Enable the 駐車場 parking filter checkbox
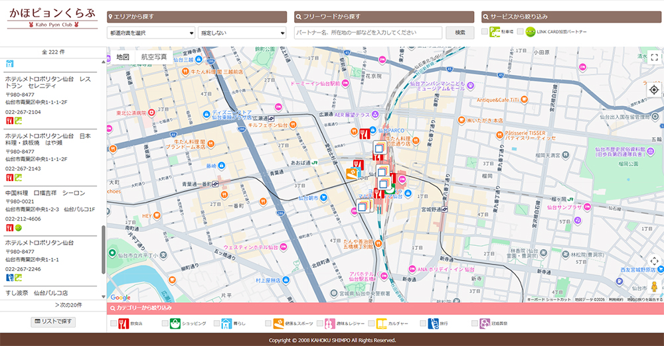 [485, 32]
